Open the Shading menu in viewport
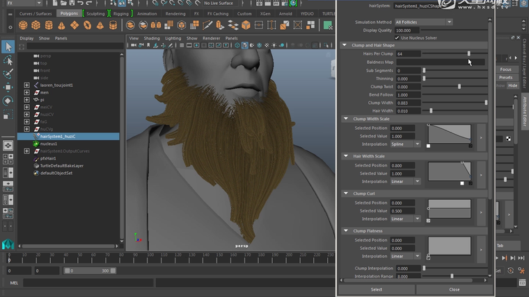 [152, 38]
